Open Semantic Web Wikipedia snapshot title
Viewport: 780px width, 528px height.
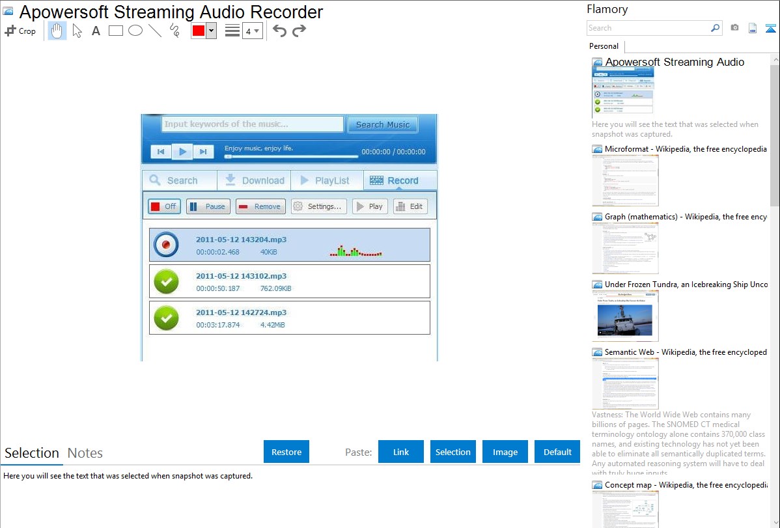pos(686,352)
